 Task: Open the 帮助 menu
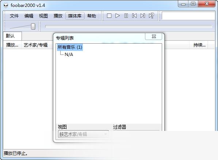click(x=92, y=16)
